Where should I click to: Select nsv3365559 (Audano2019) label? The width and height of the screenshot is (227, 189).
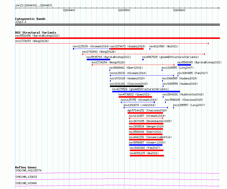tap(180, 84)
